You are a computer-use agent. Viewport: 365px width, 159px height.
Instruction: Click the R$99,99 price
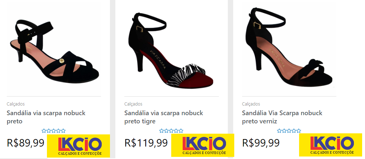(x=261, y=143)
